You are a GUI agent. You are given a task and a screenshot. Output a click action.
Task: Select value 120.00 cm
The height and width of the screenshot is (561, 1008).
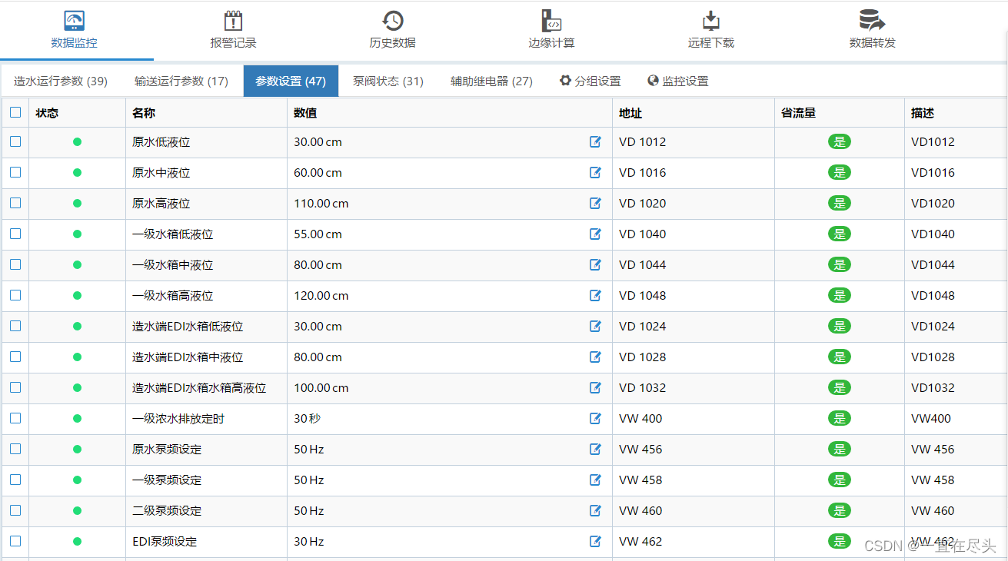[x=321, y=295]
